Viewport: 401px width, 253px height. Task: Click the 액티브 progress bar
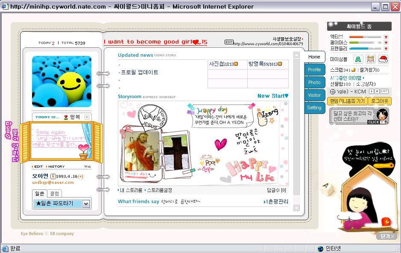coord(365,37)
